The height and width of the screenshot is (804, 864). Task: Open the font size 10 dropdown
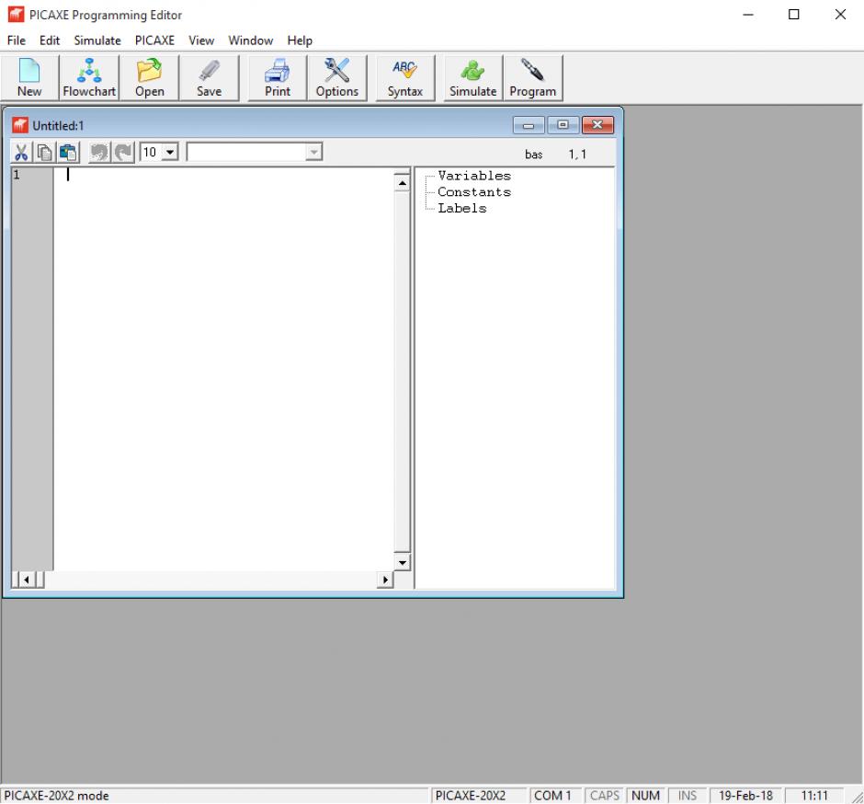(x=170, y=152)
